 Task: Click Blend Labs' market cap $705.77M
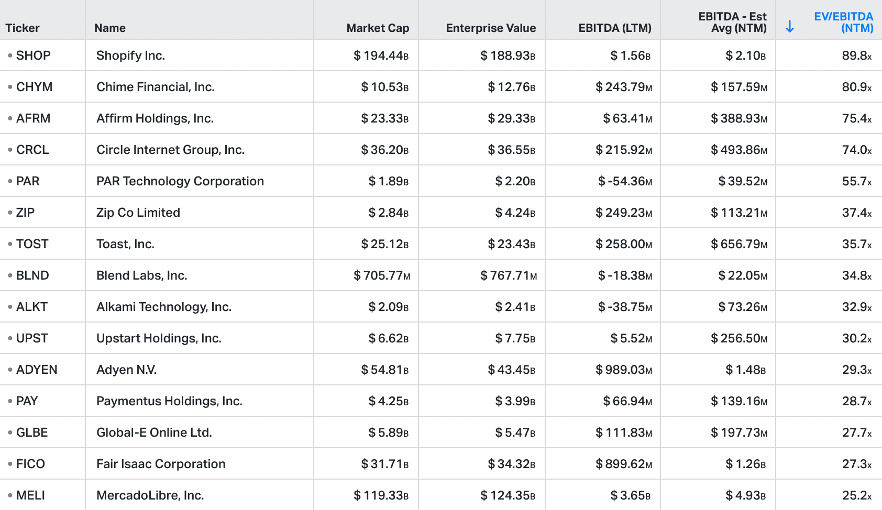click(382, 275)
